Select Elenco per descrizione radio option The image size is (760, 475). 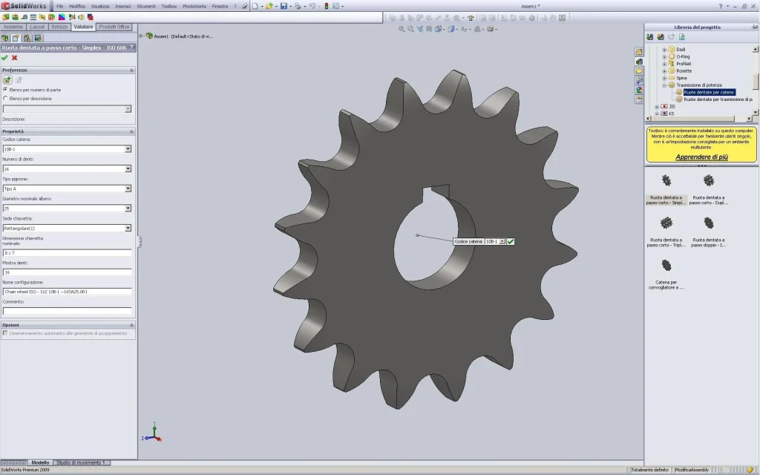click(5, 99)
